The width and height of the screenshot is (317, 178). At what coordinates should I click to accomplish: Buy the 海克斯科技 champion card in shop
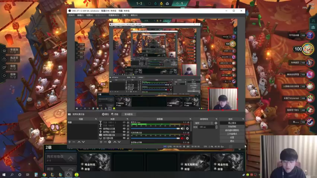[x=195, y=162]
